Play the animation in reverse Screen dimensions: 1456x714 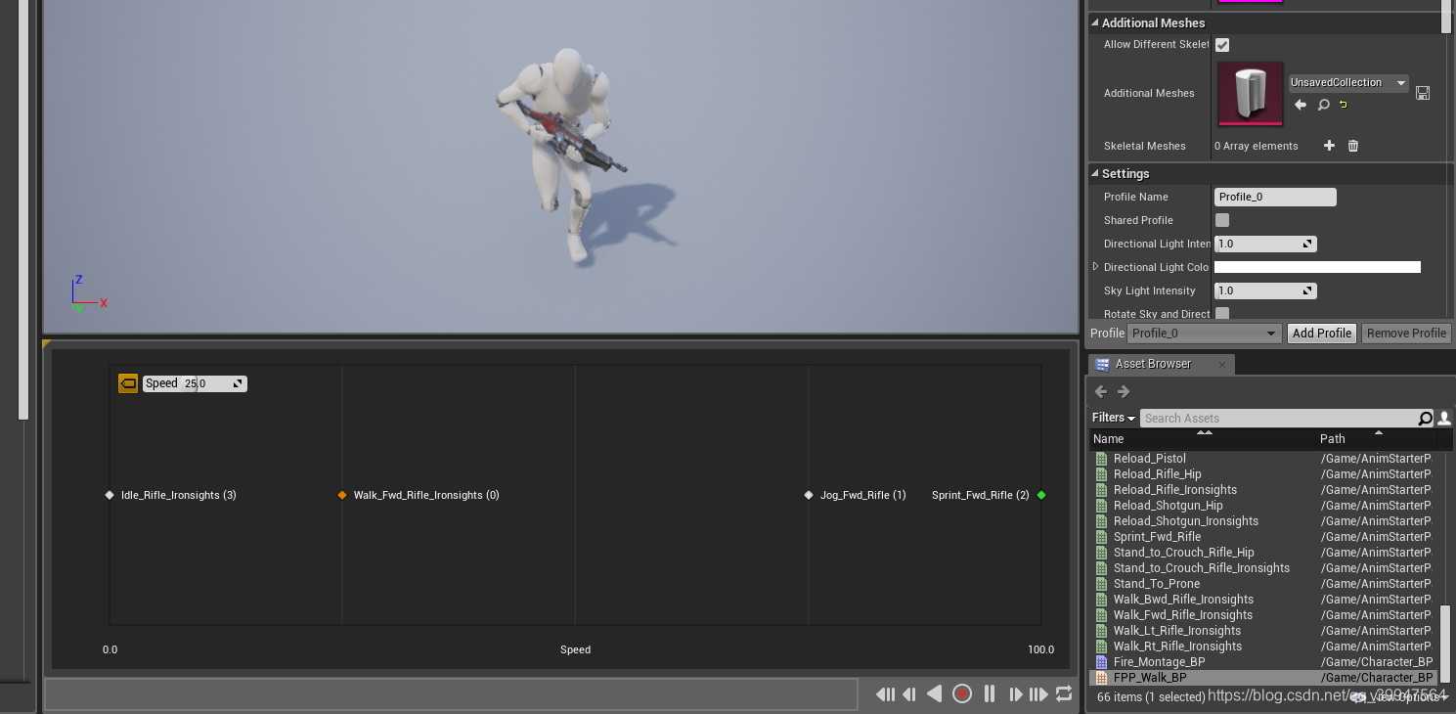[935, 693]
